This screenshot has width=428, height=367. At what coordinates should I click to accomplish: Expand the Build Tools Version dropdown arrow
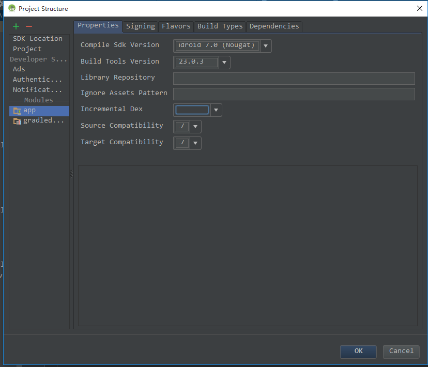(224, 63)
